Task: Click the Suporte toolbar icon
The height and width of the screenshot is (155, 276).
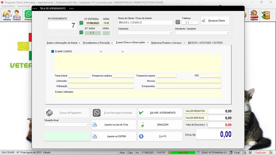Action: [x=254, y=15]
